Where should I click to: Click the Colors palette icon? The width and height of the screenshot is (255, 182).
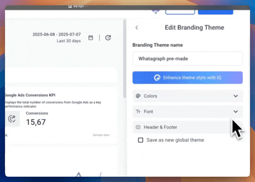(x=138, y=96)
